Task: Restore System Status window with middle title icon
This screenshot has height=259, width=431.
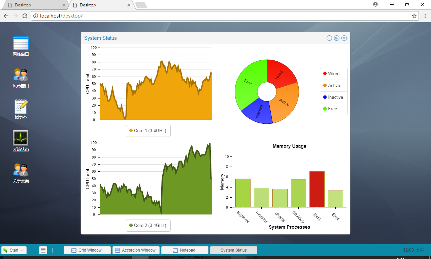Action: click(x=337, y=38)
